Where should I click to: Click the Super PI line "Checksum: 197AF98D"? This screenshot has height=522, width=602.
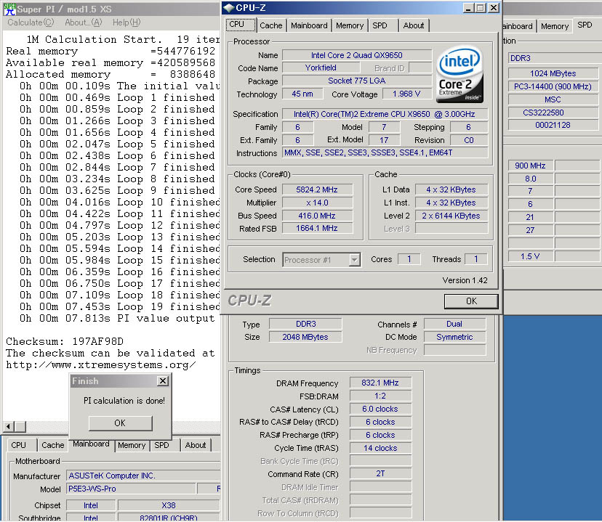(65, 341)
